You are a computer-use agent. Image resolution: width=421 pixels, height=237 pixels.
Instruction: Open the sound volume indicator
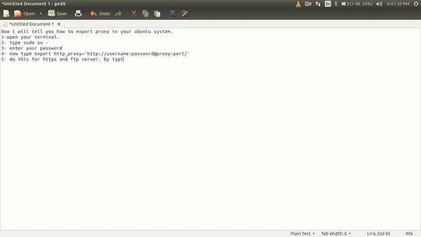[379, 4]
